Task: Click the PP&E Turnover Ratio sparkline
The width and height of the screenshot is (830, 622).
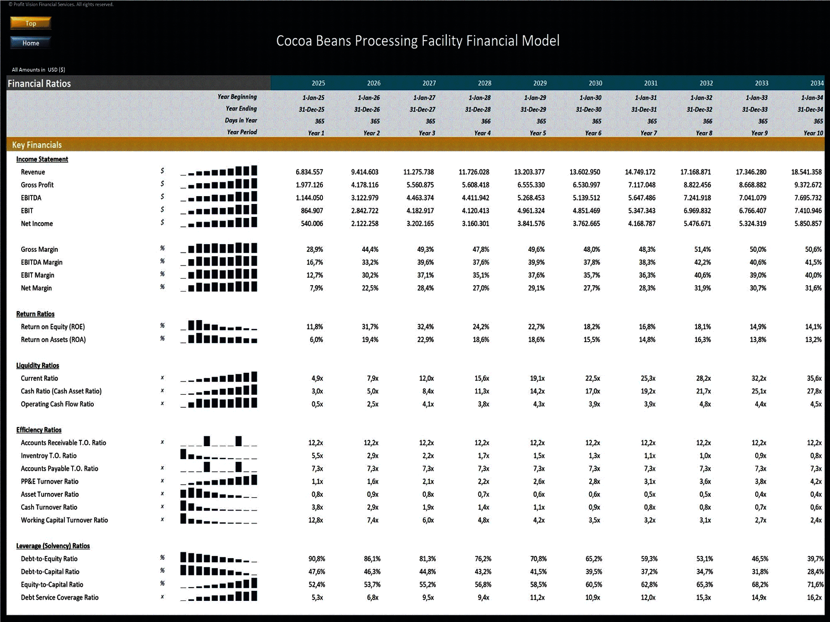Action: 219,480
